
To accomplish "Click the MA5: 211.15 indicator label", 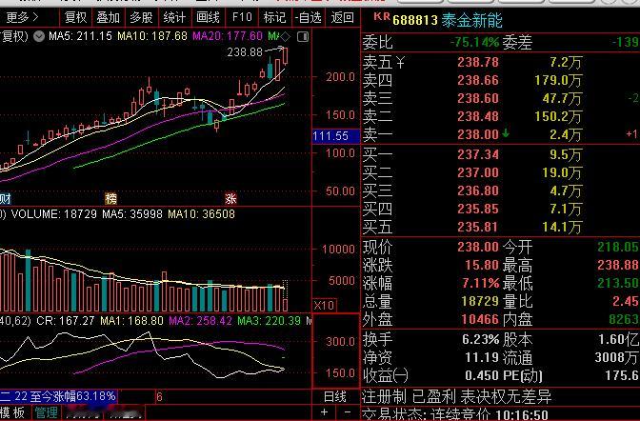I will pos(80,36).
